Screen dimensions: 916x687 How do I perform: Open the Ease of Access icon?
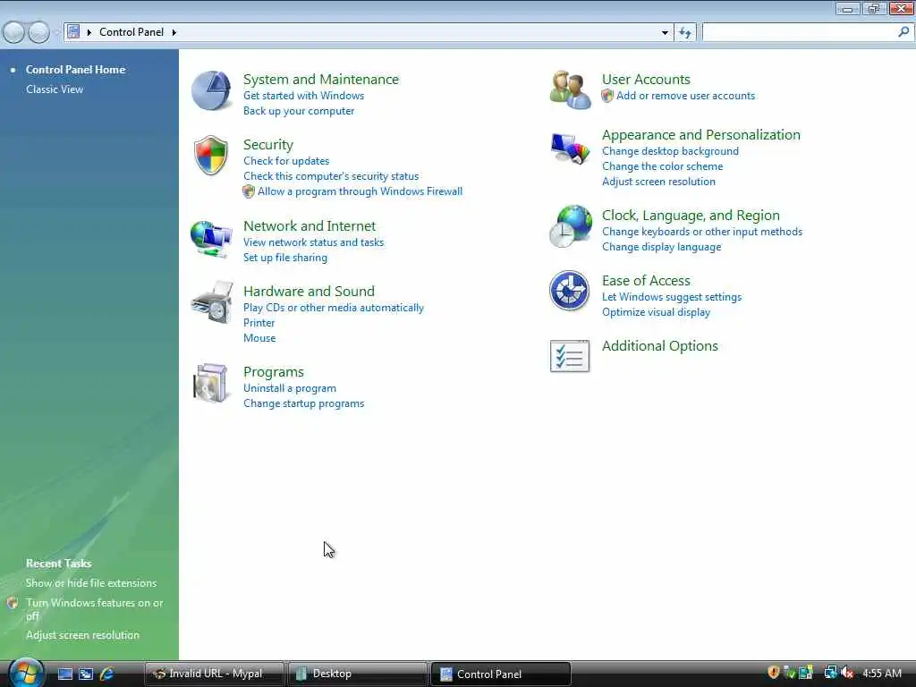click(x=569, y=291)
